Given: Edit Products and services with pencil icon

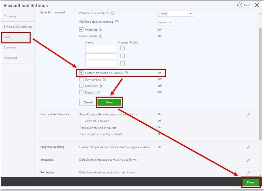Looking at the screenshot, I should [x=248, y=115].
